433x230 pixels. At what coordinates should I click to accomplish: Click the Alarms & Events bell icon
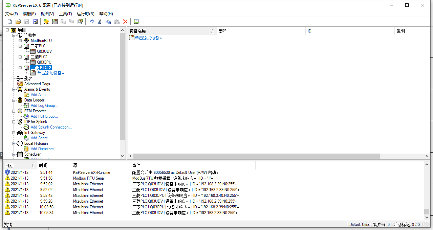20,89
